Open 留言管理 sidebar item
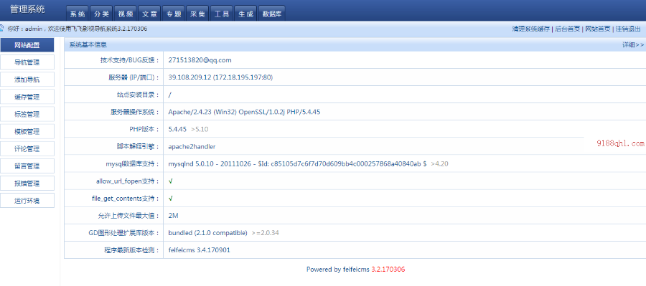Screen dimensions: 646x286 [x=27, y=166]
